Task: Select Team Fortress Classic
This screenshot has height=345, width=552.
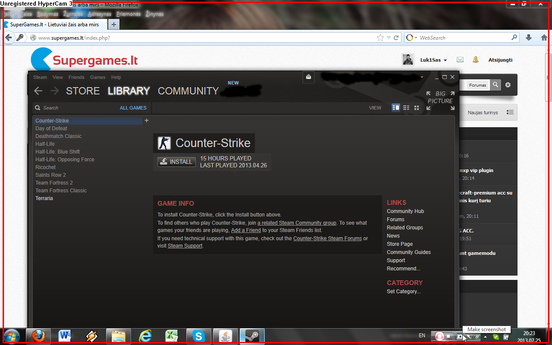Action: (x=61, y=191)
